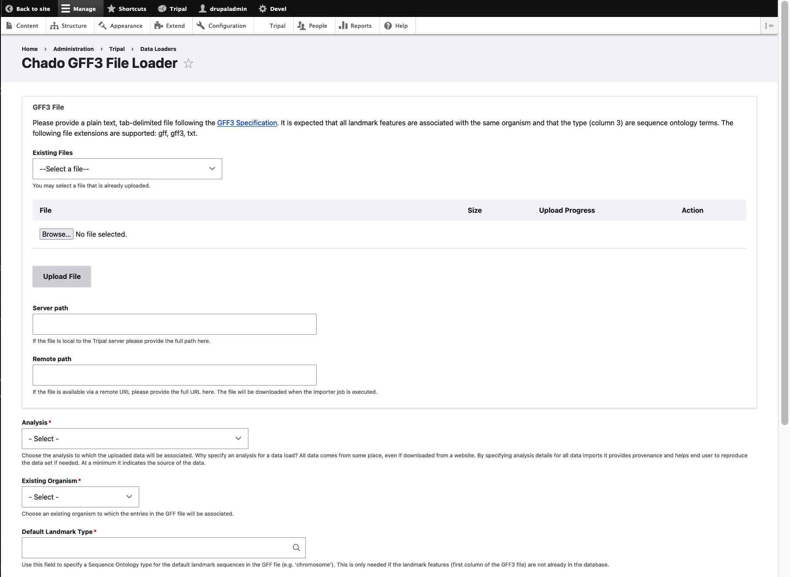Click the Back to site arrow icon

pyautogui.click(x=9, y=9)
